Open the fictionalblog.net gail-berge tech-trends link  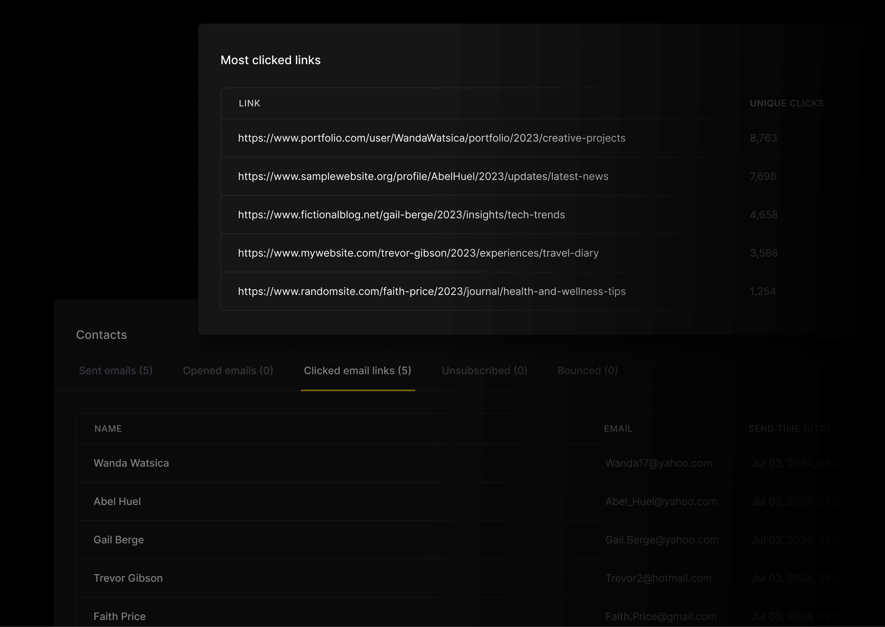tap(402, 215)
